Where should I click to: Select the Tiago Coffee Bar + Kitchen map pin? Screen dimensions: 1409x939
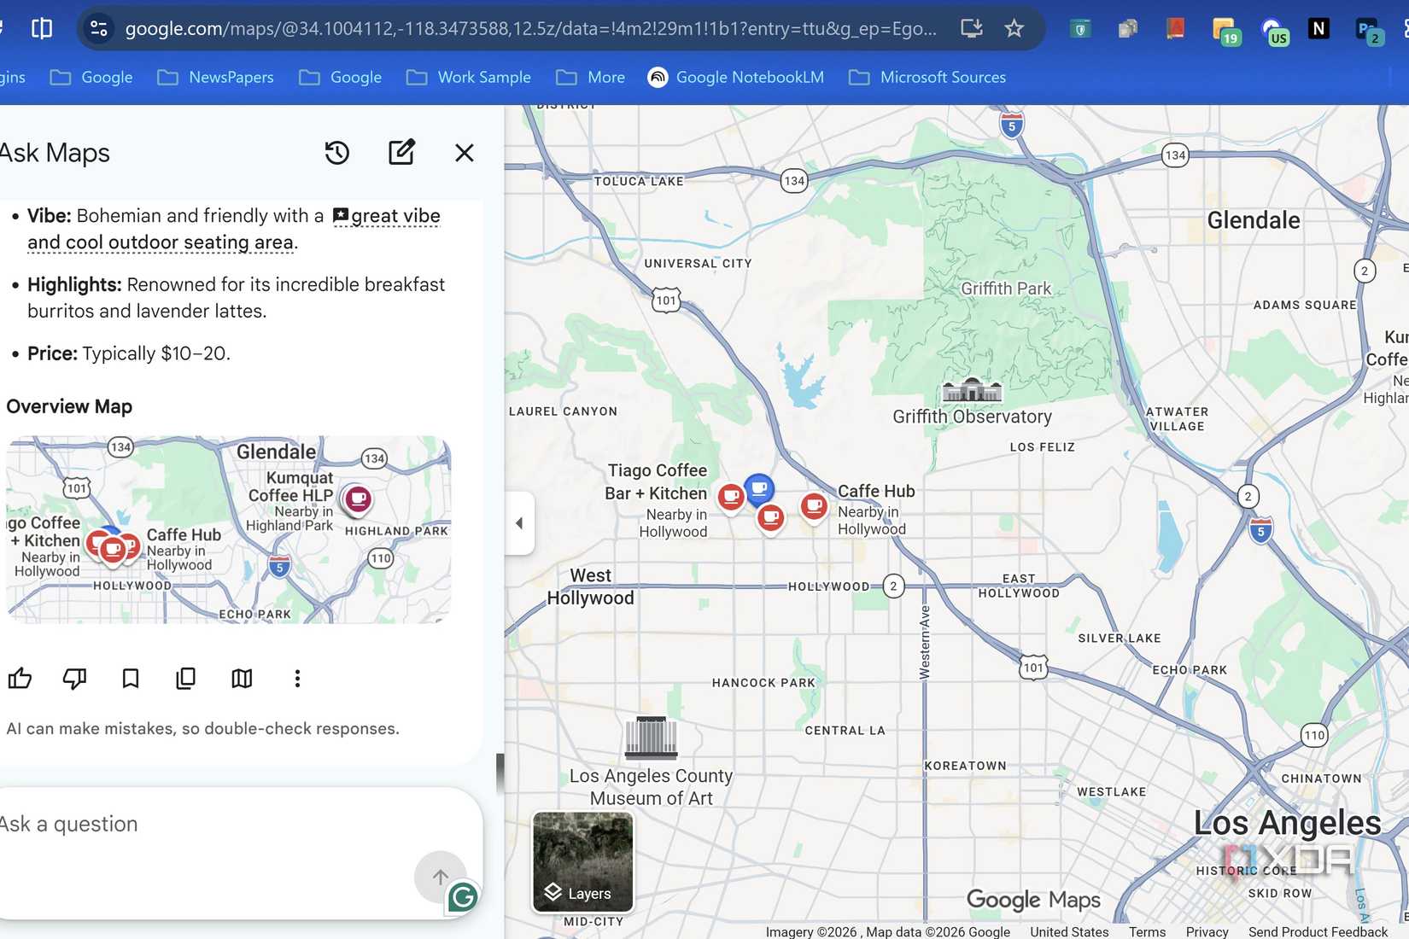(731, 496)
